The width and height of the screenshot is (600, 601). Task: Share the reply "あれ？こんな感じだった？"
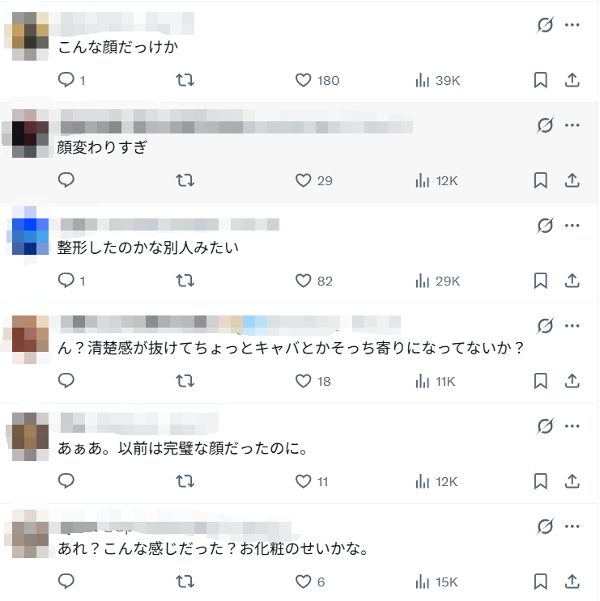tap(572, 582)
